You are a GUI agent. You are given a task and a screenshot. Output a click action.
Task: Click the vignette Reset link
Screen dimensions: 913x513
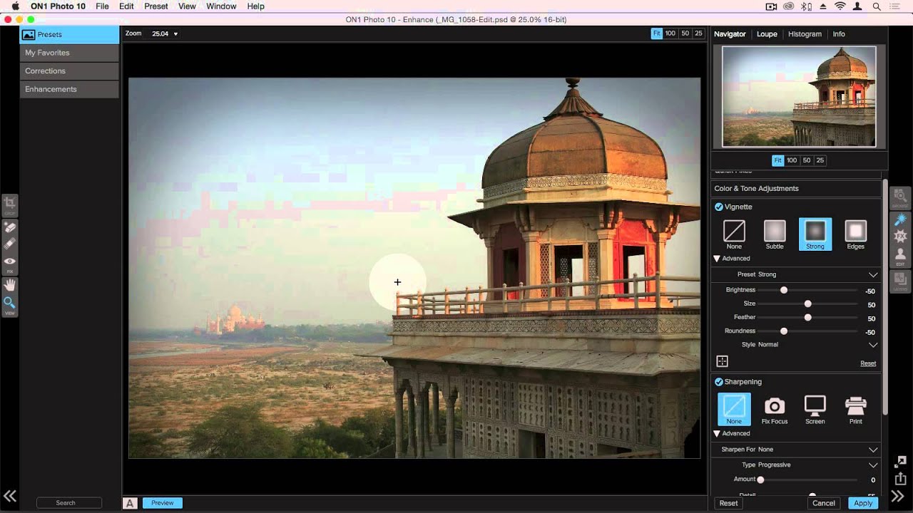click(868, 363)
